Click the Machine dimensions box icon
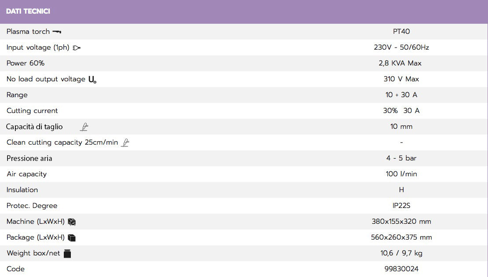The width and height of the screenshot is (488, 277). tap(72, 222)
